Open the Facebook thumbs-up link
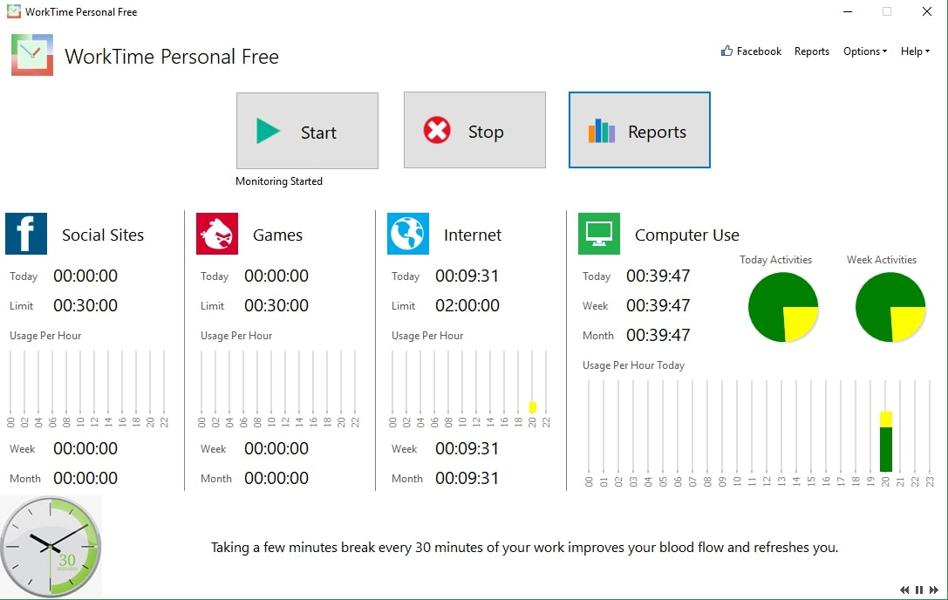948x600 pixels. (751, 51)
